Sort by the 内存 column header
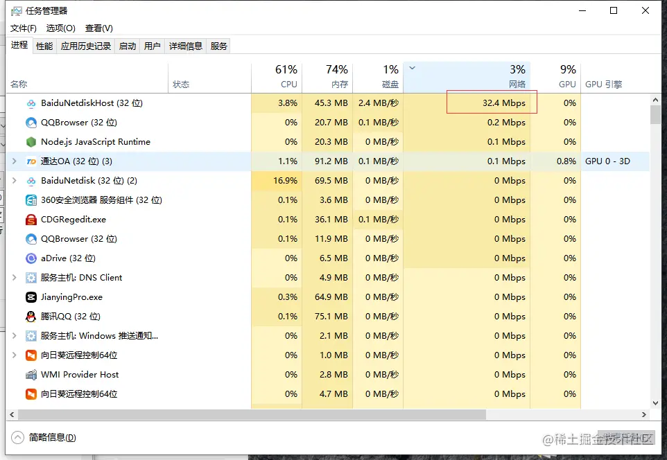The height and width of the screenshot is (460, 667). pos(327,78)
